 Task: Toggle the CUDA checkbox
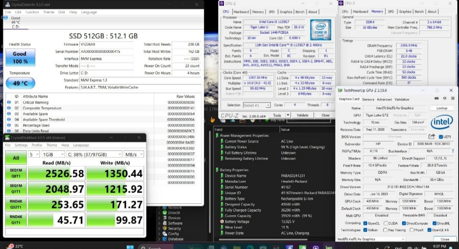click(x=385, y=223)
